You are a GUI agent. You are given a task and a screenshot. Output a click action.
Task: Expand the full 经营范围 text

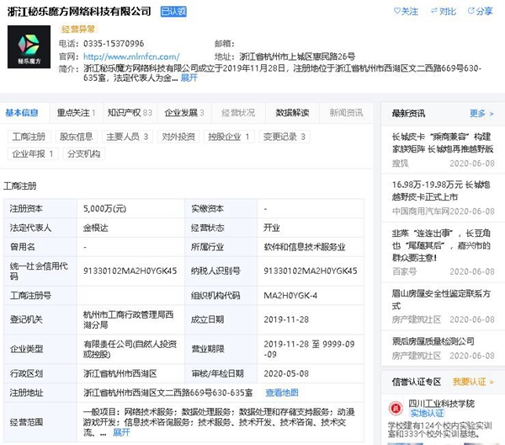[121, 432]
